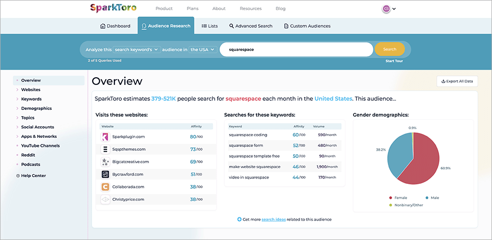Expand the Social Accounts sidebar section
Image resolution: width=492 pixels, height=240 pixels.
(x=37, y=127)
